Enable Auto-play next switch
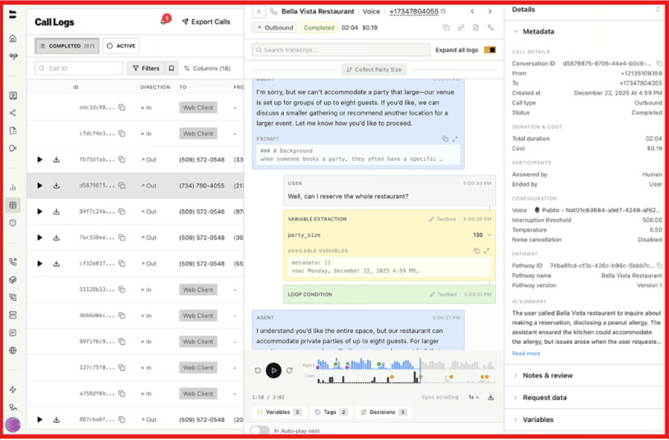Screen dimensions: 669x440 coord(260,431)
